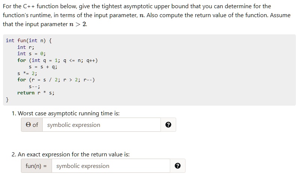Image resolution: width=300 pixels, height=184 pixels.
Task: Click 'Worst case asymptotic running time is' text
Action: tap(69, 113)
